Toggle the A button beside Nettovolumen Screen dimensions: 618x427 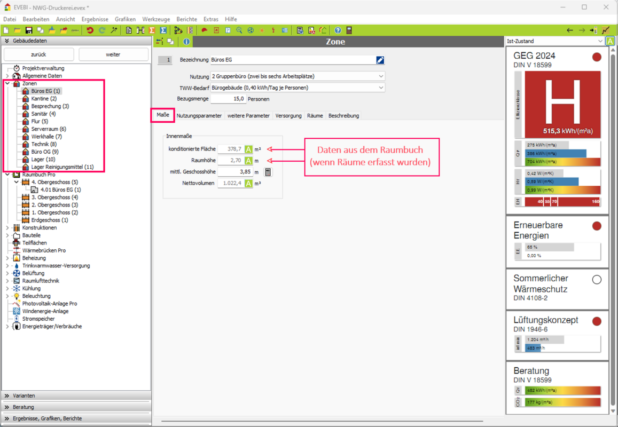[x=248, y=184]
